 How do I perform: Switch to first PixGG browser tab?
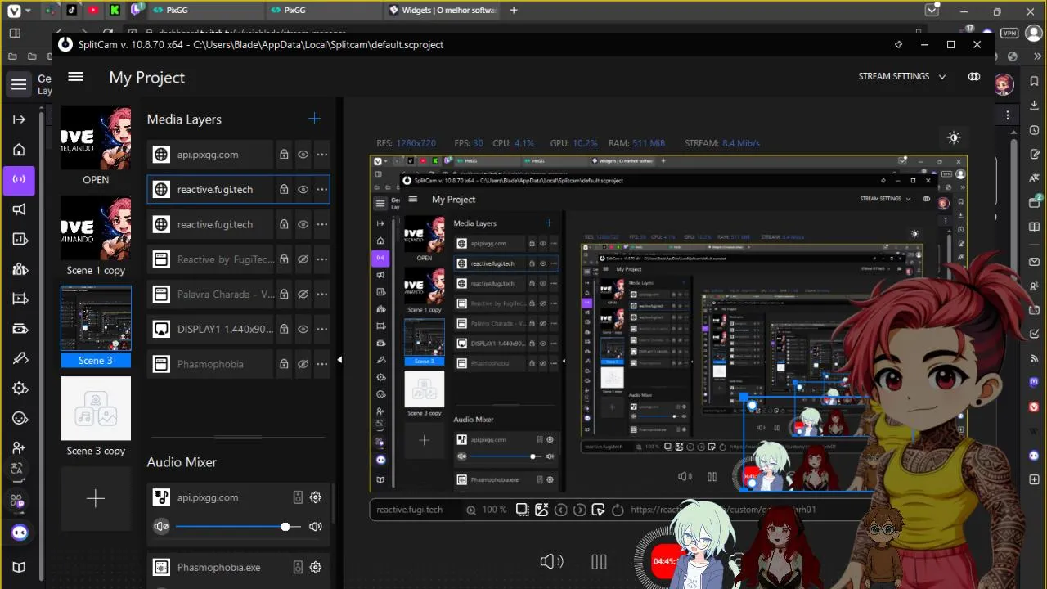coord(207,11)
